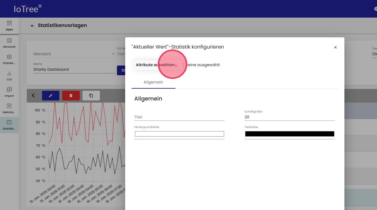
Task: Click the Titel input field
Action: 179,117
